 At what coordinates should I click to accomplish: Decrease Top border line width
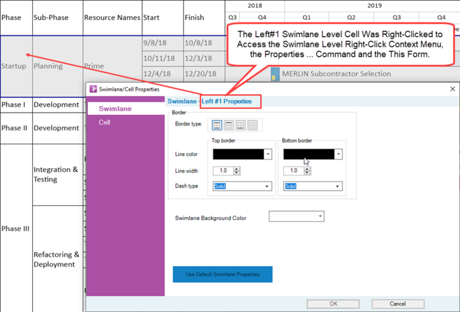(237, 173)
